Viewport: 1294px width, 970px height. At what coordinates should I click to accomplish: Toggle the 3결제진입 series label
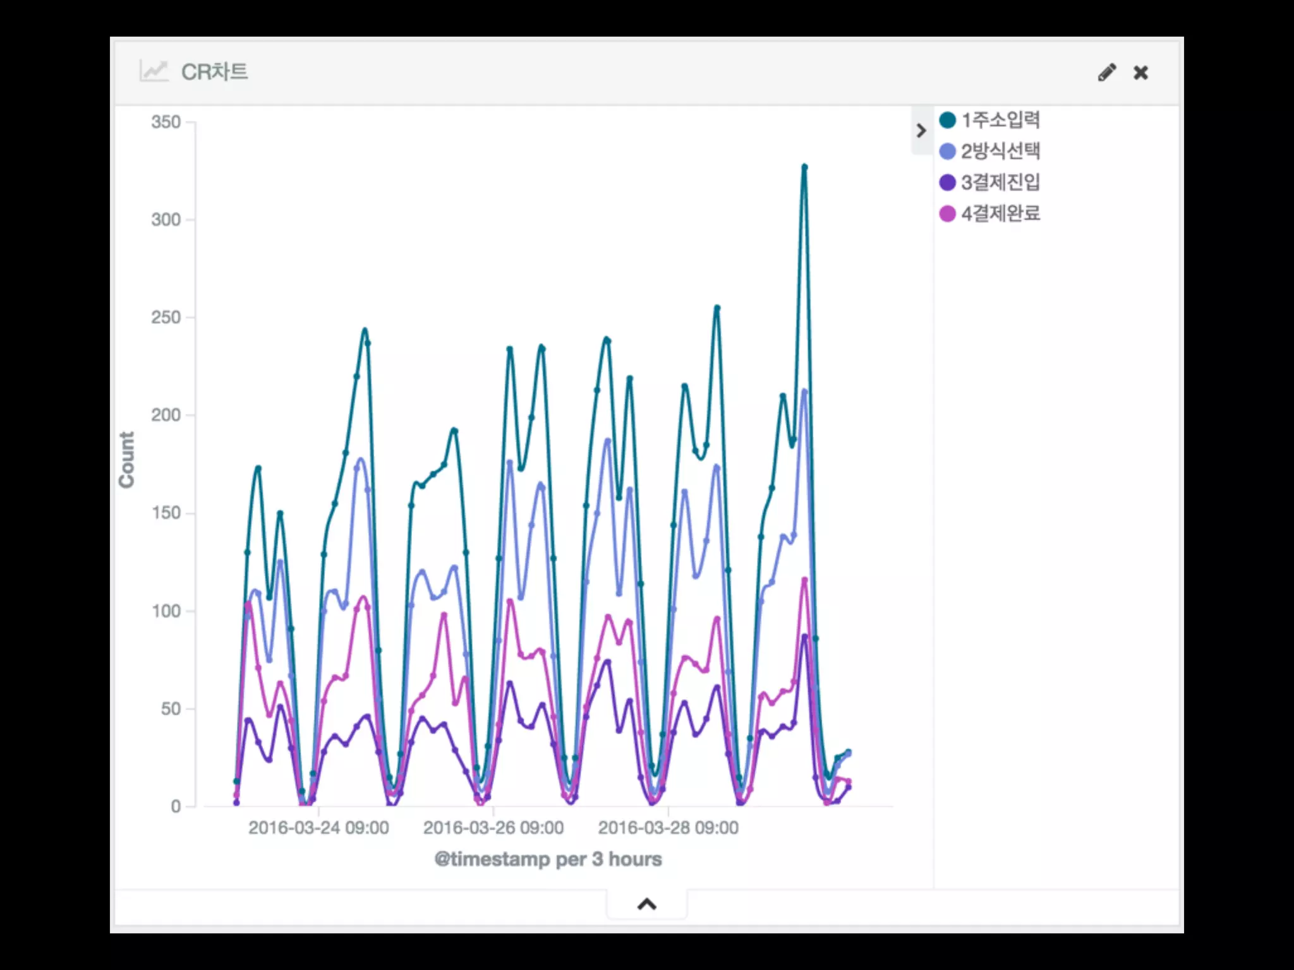tap(1000, 183)
